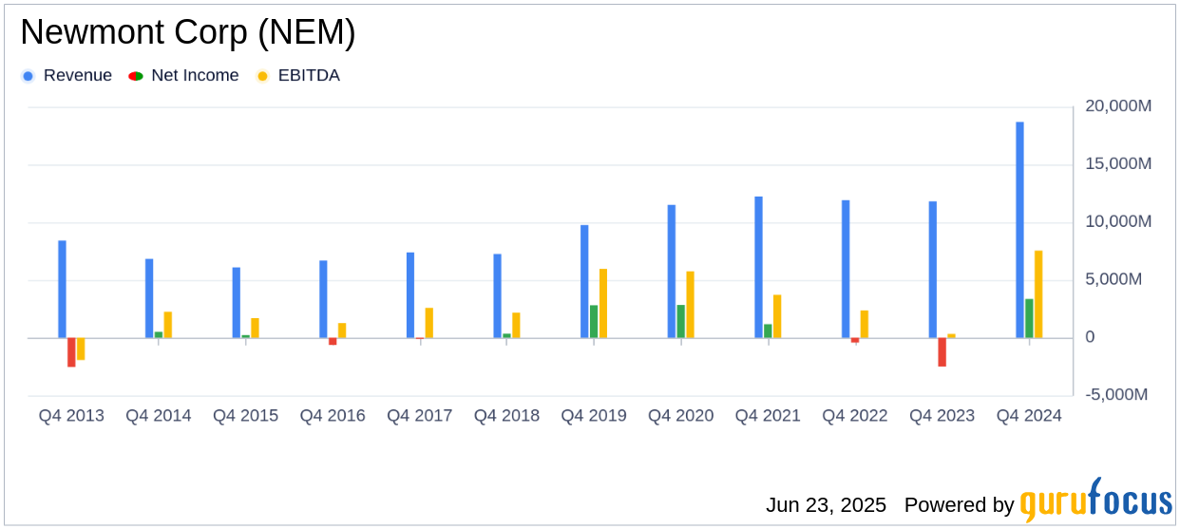Click the red-green Net Income legend dot
The image size is (1180, 529).
pos(136,76)
